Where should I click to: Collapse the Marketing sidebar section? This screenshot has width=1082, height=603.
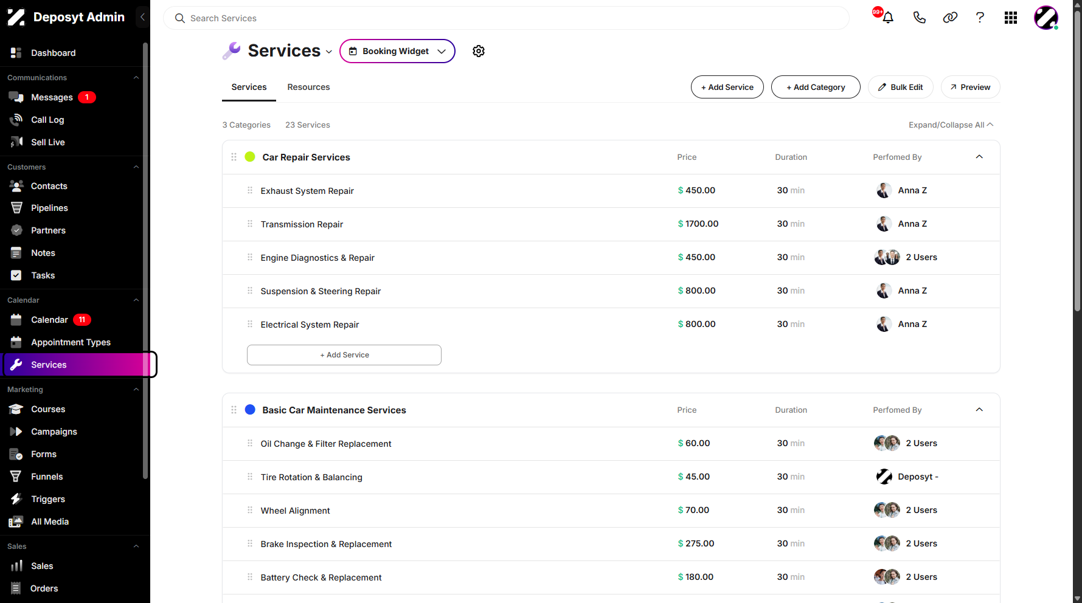tap(136, 390)
